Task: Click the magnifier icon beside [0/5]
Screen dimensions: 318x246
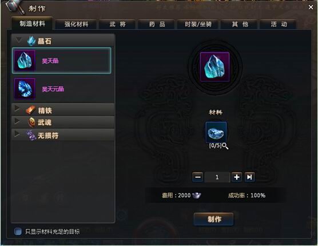Action: click(225, 146)
